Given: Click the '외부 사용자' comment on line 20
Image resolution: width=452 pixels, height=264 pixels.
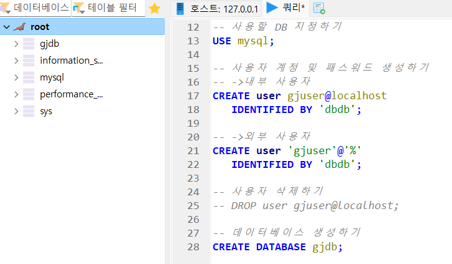Looking at the screenshot, I should click(277, 137).
